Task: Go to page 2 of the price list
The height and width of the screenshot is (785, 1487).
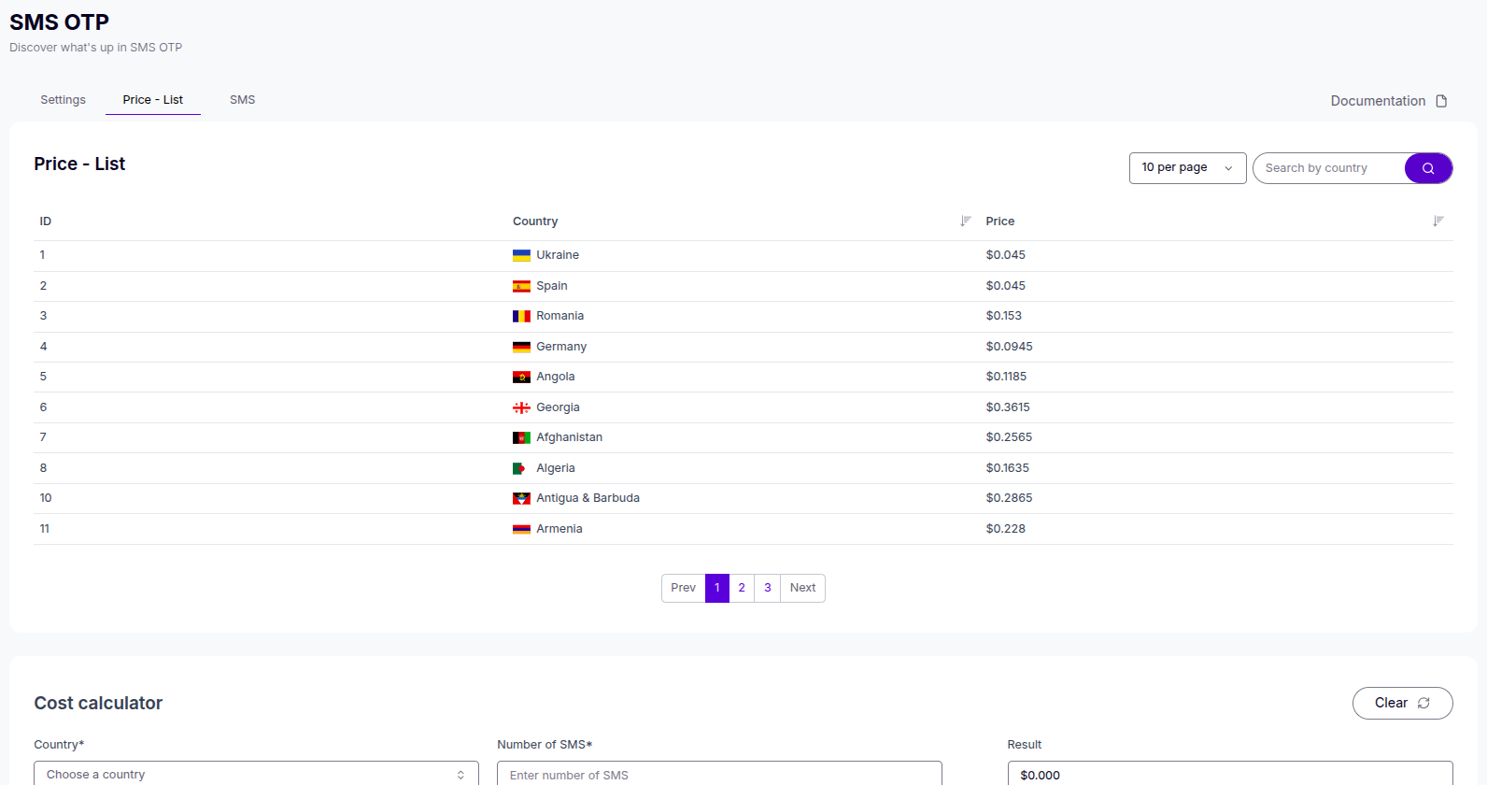Action: (742, 588)
